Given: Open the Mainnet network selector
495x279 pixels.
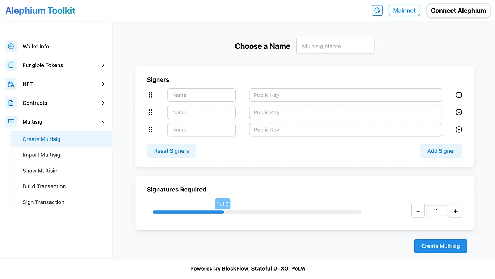Looking at the screenshot, I should click(404, 10).
